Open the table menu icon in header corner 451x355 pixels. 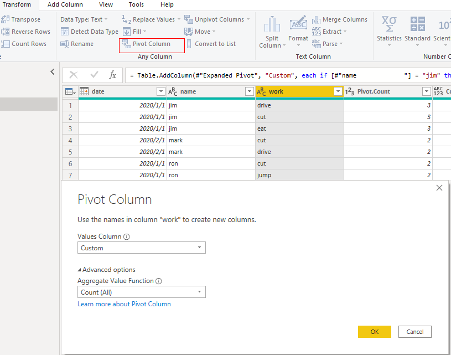tap(70, 91)
